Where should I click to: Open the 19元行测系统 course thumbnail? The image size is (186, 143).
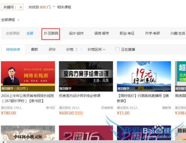click(x=144, y=77)
